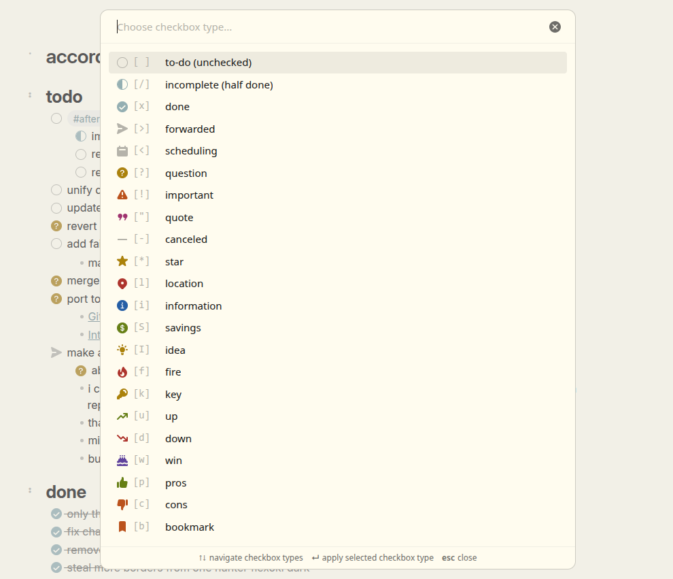Click the important warning triangle icon
The image size is (673, 579).
tap(122, 195)
